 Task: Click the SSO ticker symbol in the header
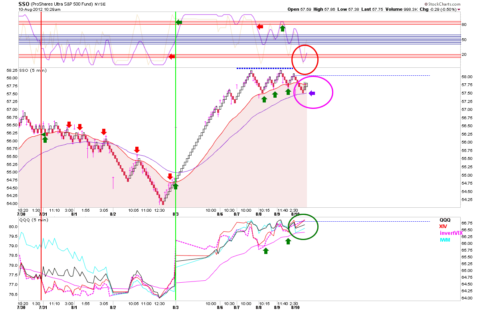coord(24,4)
